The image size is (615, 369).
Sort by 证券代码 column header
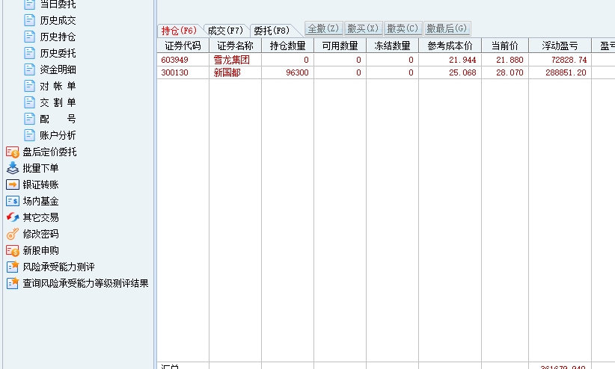[183, 46]
